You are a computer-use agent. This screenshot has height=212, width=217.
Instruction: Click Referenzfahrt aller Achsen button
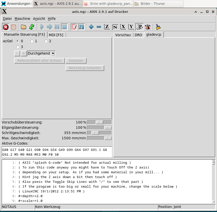40,61
